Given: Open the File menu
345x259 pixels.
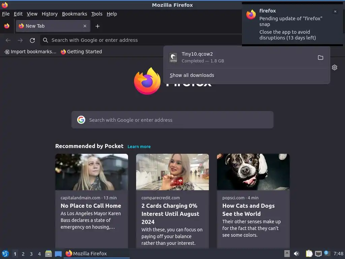Looking at the screenshot, I should (6, 14).
